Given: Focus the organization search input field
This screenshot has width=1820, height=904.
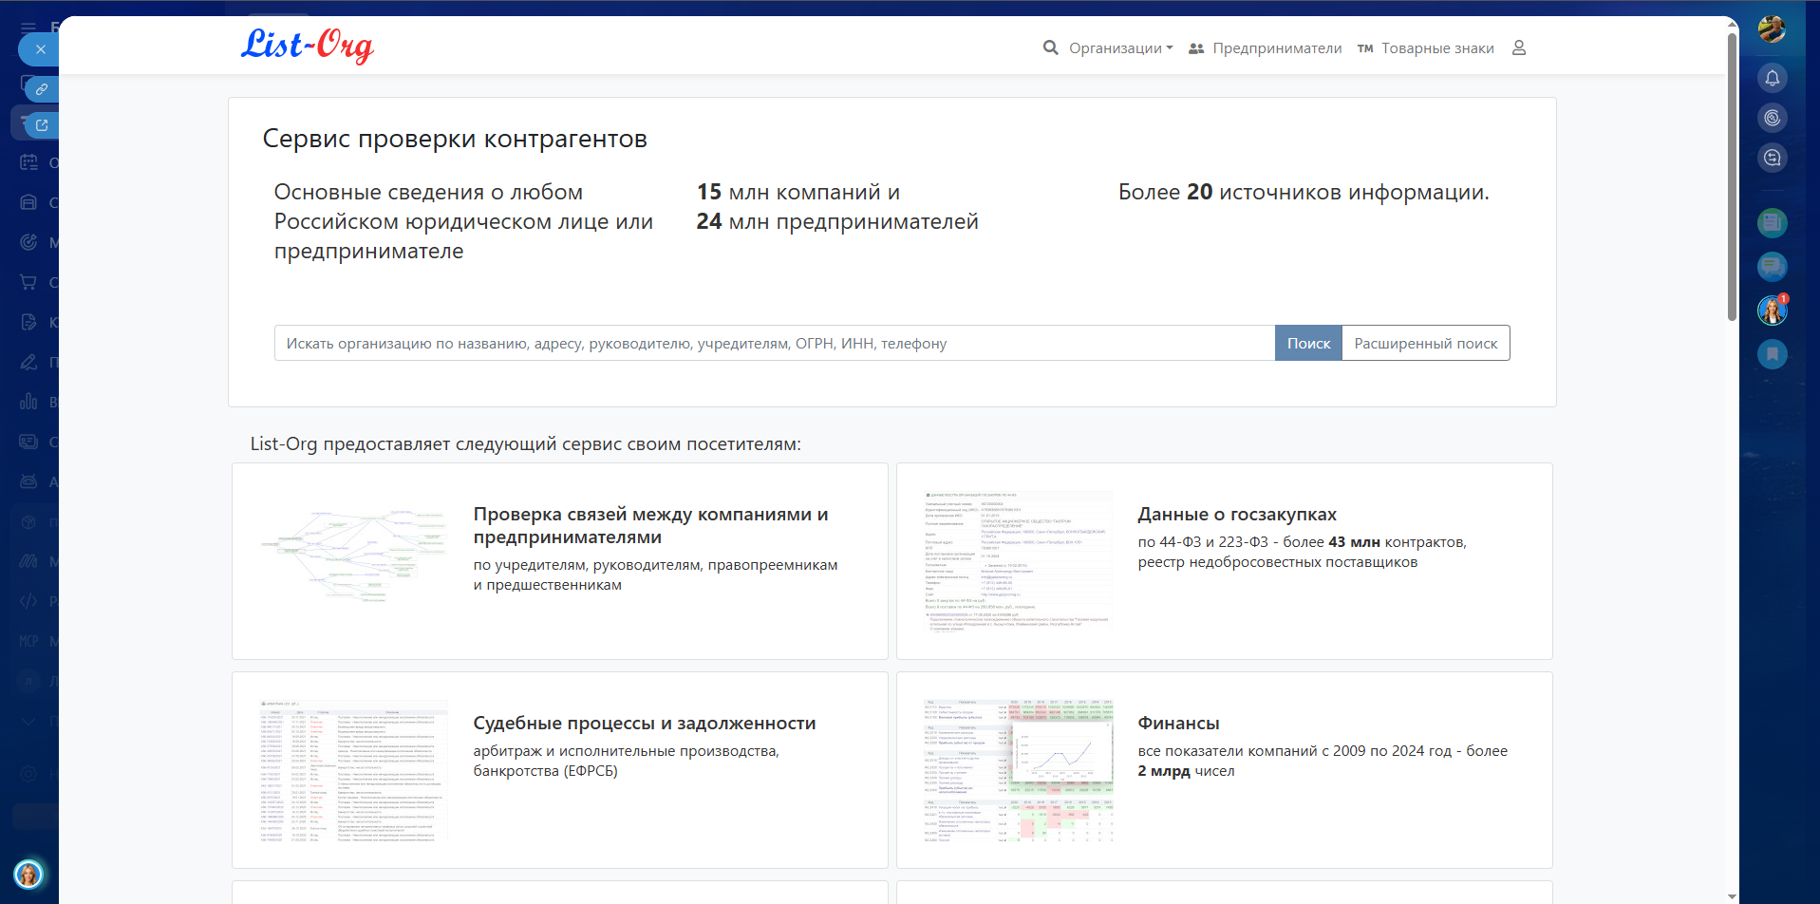Looking at the screenshot, I should coord(774,344).
